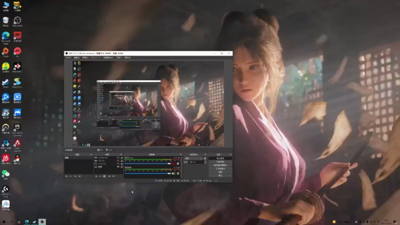Pop out the Sources dock panel icon

(x=121, y=154)
